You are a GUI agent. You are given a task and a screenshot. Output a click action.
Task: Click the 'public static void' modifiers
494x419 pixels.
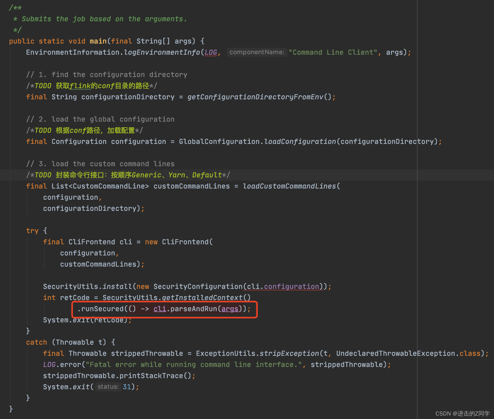(x=47, y=41)
